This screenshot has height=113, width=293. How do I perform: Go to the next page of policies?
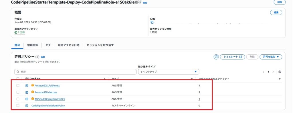click(x=273, y=72)
